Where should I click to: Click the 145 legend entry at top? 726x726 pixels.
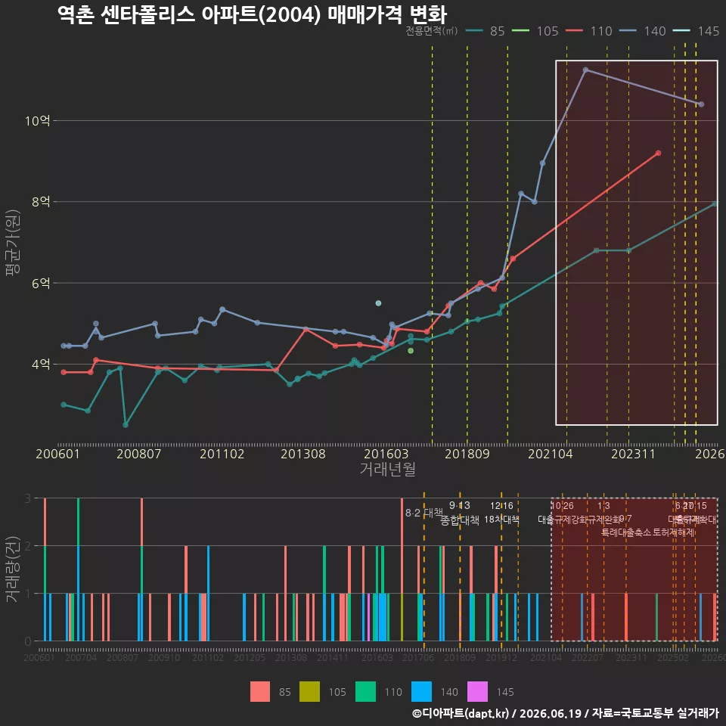click(697, 31)
